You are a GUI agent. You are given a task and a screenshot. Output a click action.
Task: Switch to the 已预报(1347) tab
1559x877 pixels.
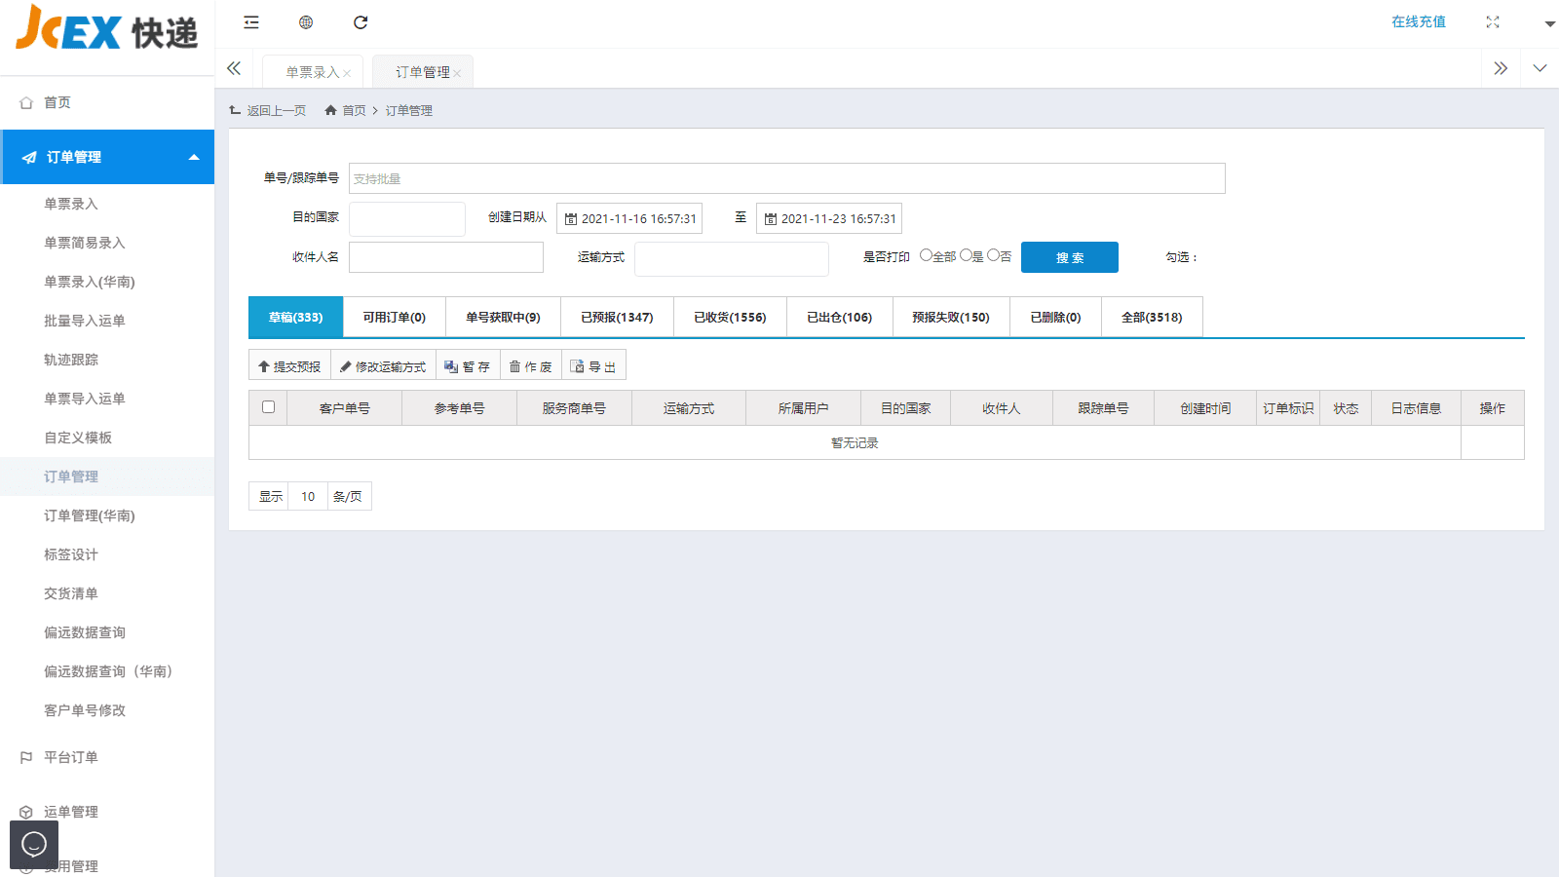point(616,317)
